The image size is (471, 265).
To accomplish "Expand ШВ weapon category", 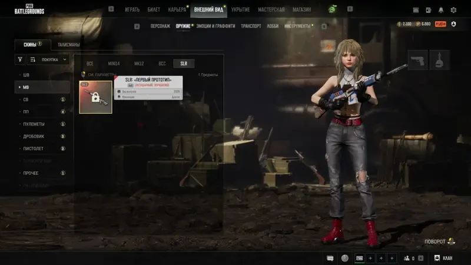I will [42, 75].
